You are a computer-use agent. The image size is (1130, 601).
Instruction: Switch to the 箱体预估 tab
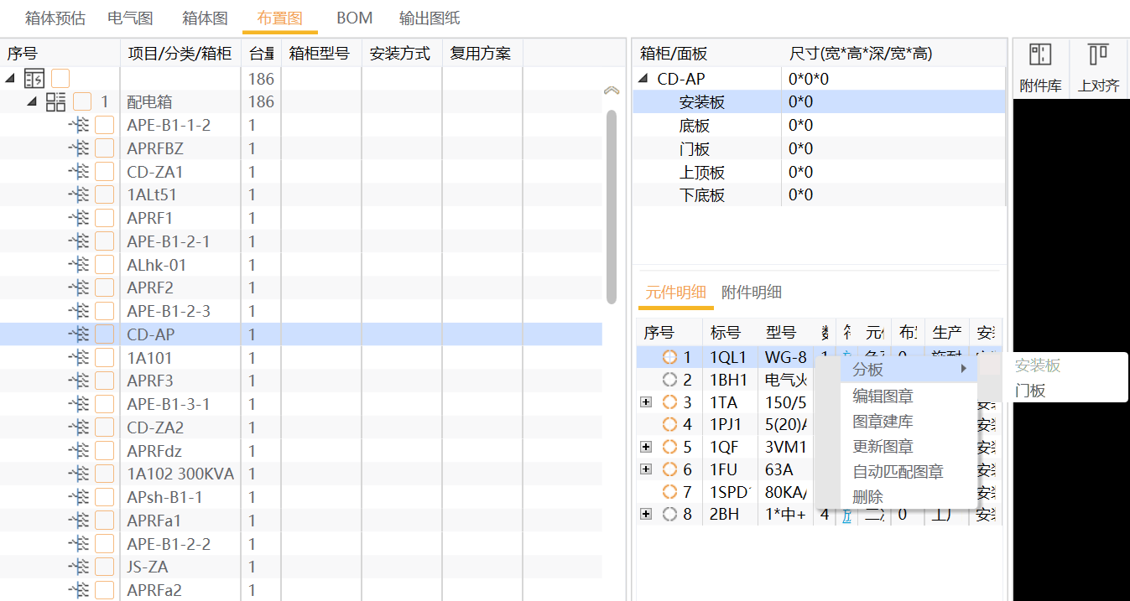point(55,18)
